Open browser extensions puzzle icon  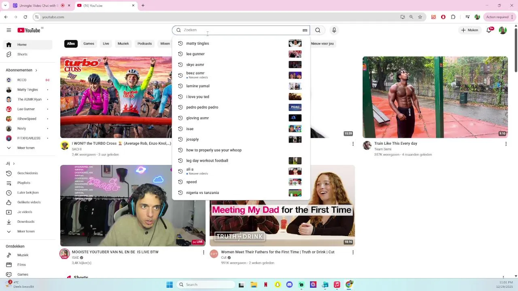pyautogui.click(x=453, y=17)
